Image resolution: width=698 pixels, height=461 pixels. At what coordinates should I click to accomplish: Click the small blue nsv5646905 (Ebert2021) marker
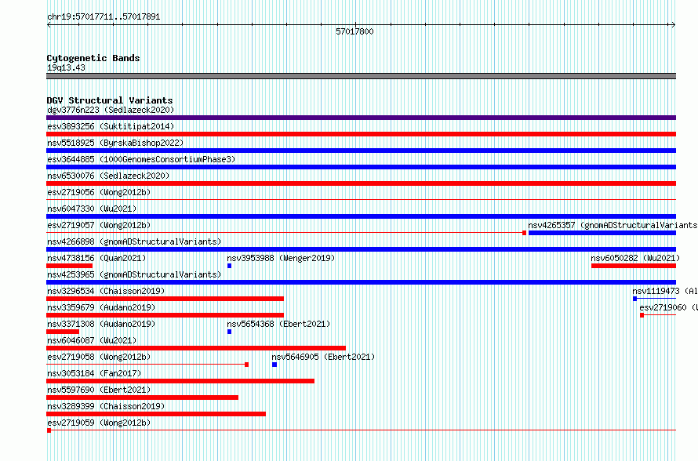(274, 365)
